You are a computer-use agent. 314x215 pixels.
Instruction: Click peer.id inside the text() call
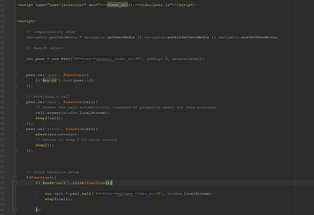[83, 80]
